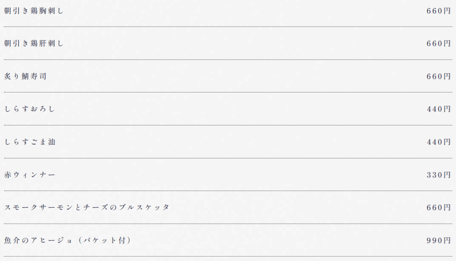Click the 440円 price for しらすごま油
The width and height of the screenshot is (456, 261).
439,142
